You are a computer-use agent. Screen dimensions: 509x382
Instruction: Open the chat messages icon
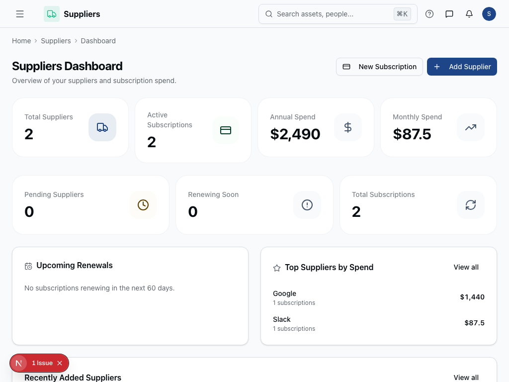click(x=449, y=14)
